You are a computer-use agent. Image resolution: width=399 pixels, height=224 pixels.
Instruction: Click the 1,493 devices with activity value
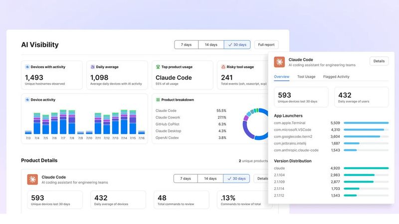[34, 78]
